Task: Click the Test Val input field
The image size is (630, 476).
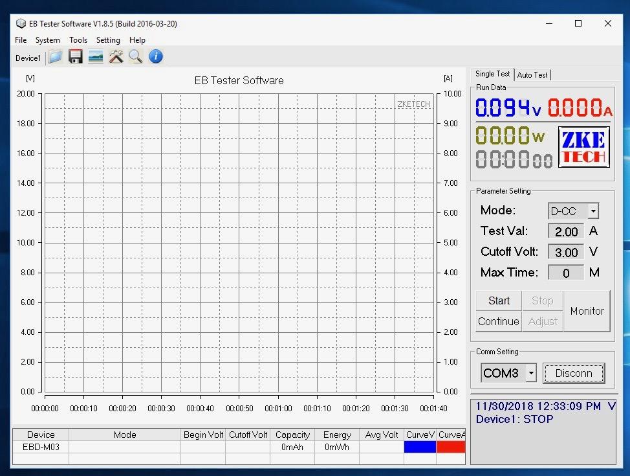Action: 566,231
